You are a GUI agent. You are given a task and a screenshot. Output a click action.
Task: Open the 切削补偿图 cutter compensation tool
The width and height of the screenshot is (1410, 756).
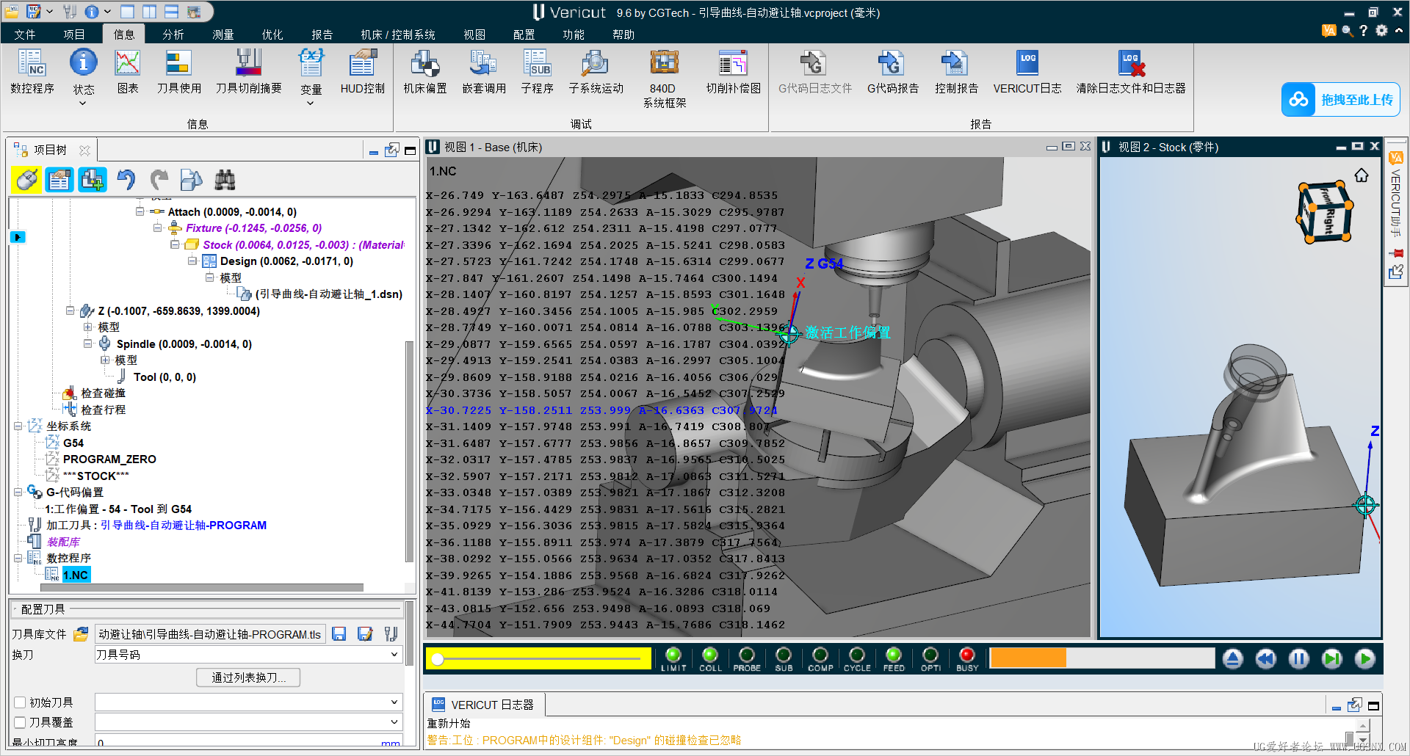[x=733, y=72]
